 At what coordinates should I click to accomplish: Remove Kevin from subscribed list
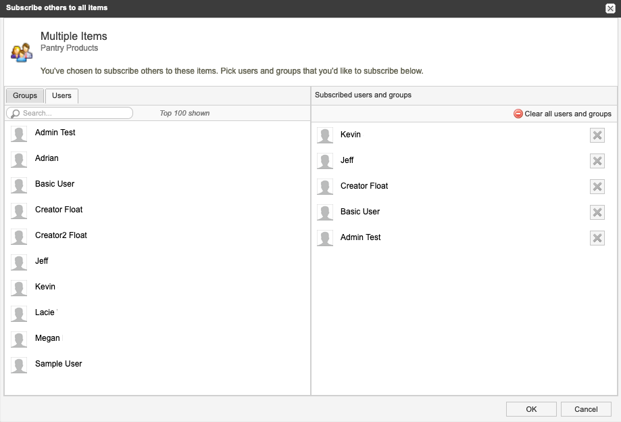[x=597, y=135]
